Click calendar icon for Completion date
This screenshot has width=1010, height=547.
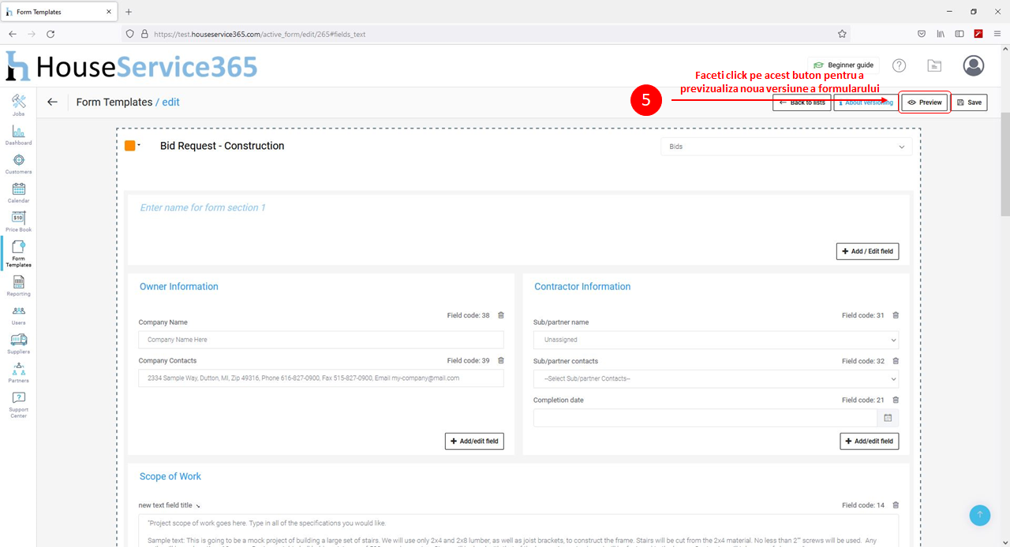click(x=888, y=418)
